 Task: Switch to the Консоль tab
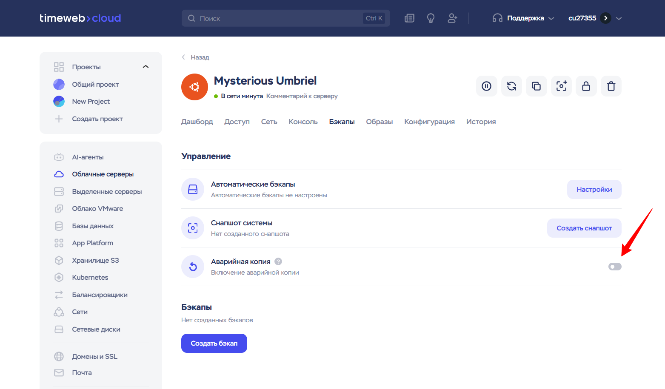click(x=303, y=122)
